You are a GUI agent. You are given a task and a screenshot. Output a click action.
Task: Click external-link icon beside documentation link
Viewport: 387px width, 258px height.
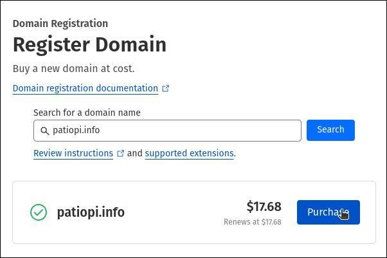pyautogui.click(x=166, y=89)
